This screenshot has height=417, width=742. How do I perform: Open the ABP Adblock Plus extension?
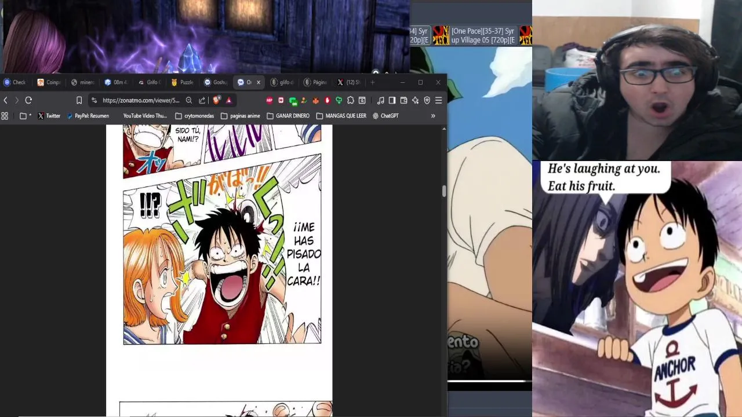[270, 100]
